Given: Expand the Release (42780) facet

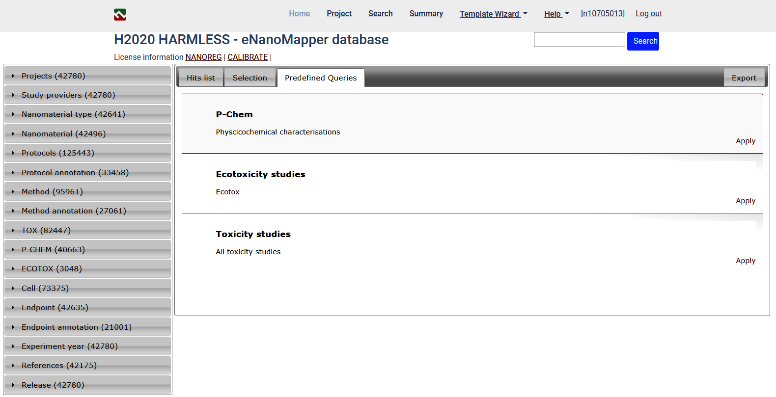Looking at the screenshot, I should [x=88, y=385].
